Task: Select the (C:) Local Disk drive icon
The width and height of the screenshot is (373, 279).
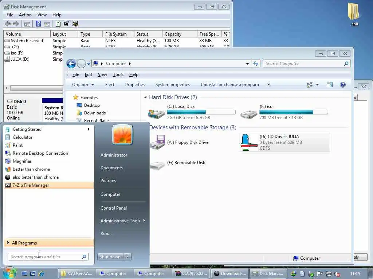Action: click(156, 114)
